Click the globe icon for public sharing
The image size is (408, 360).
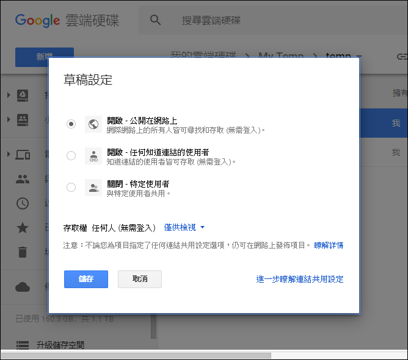(x=93, y=124)
